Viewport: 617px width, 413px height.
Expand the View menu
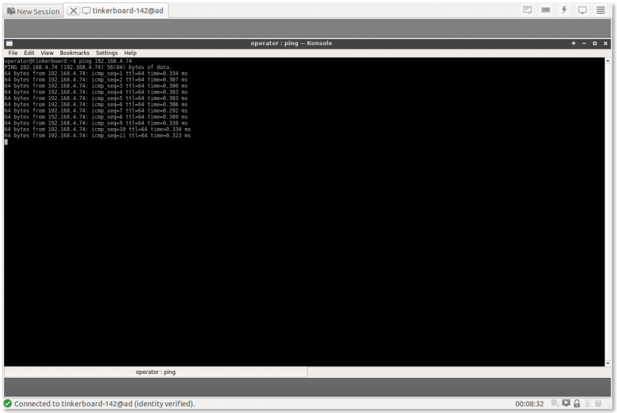click(47, 53)
